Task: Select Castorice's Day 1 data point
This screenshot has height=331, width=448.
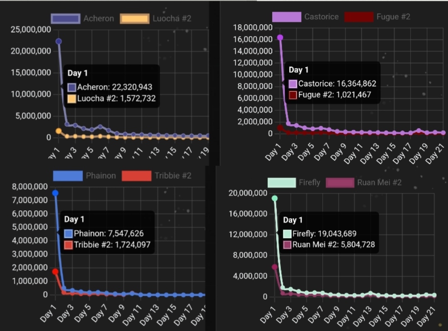Action: click(x=280, y=37)
